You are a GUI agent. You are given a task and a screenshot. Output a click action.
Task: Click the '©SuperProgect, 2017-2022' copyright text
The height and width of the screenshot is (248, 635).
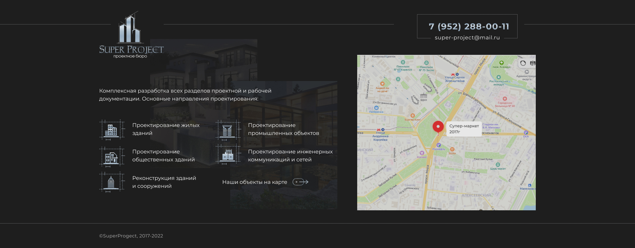pos(131,236)
